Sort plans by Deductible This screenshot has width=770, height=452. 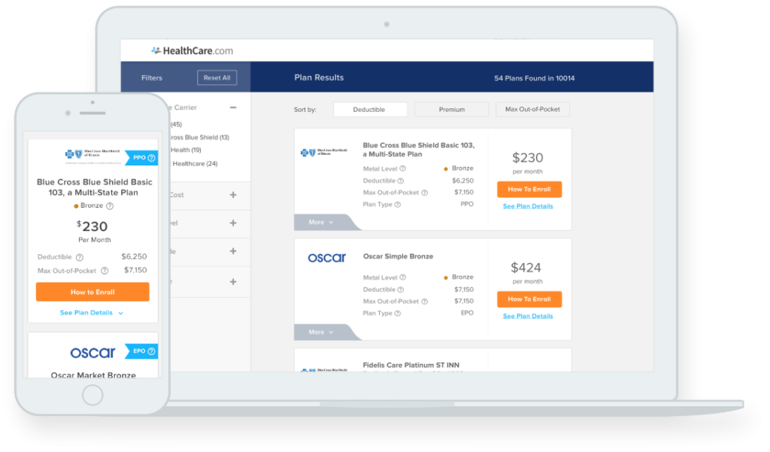(370, 110)
